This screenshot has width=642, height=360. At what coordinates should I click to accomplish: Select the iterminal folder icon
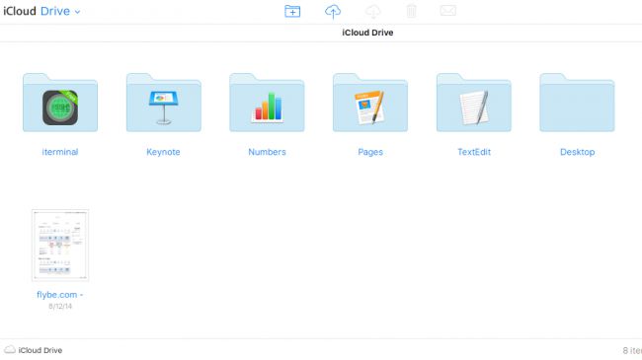[x=60, y=103]
